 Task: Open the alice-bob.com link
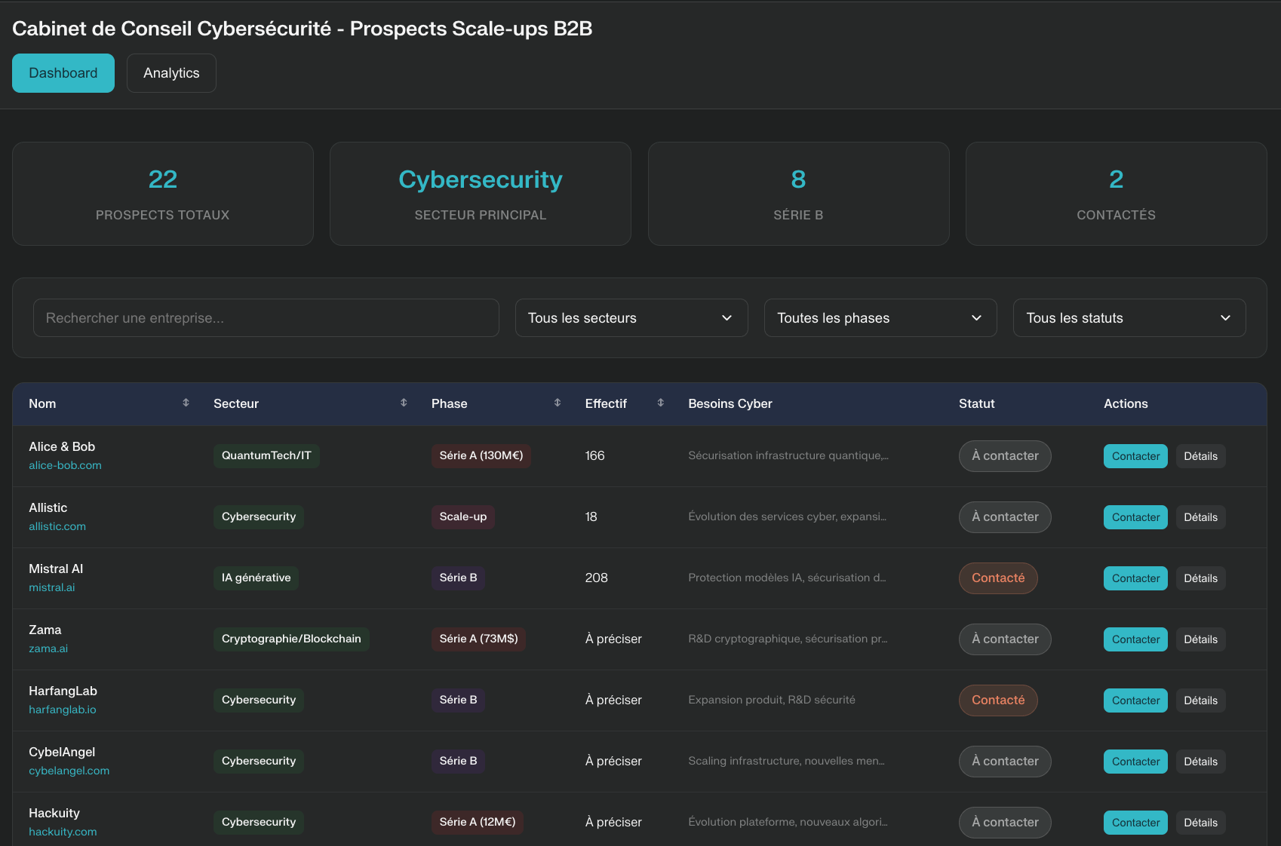click(65, 465)
